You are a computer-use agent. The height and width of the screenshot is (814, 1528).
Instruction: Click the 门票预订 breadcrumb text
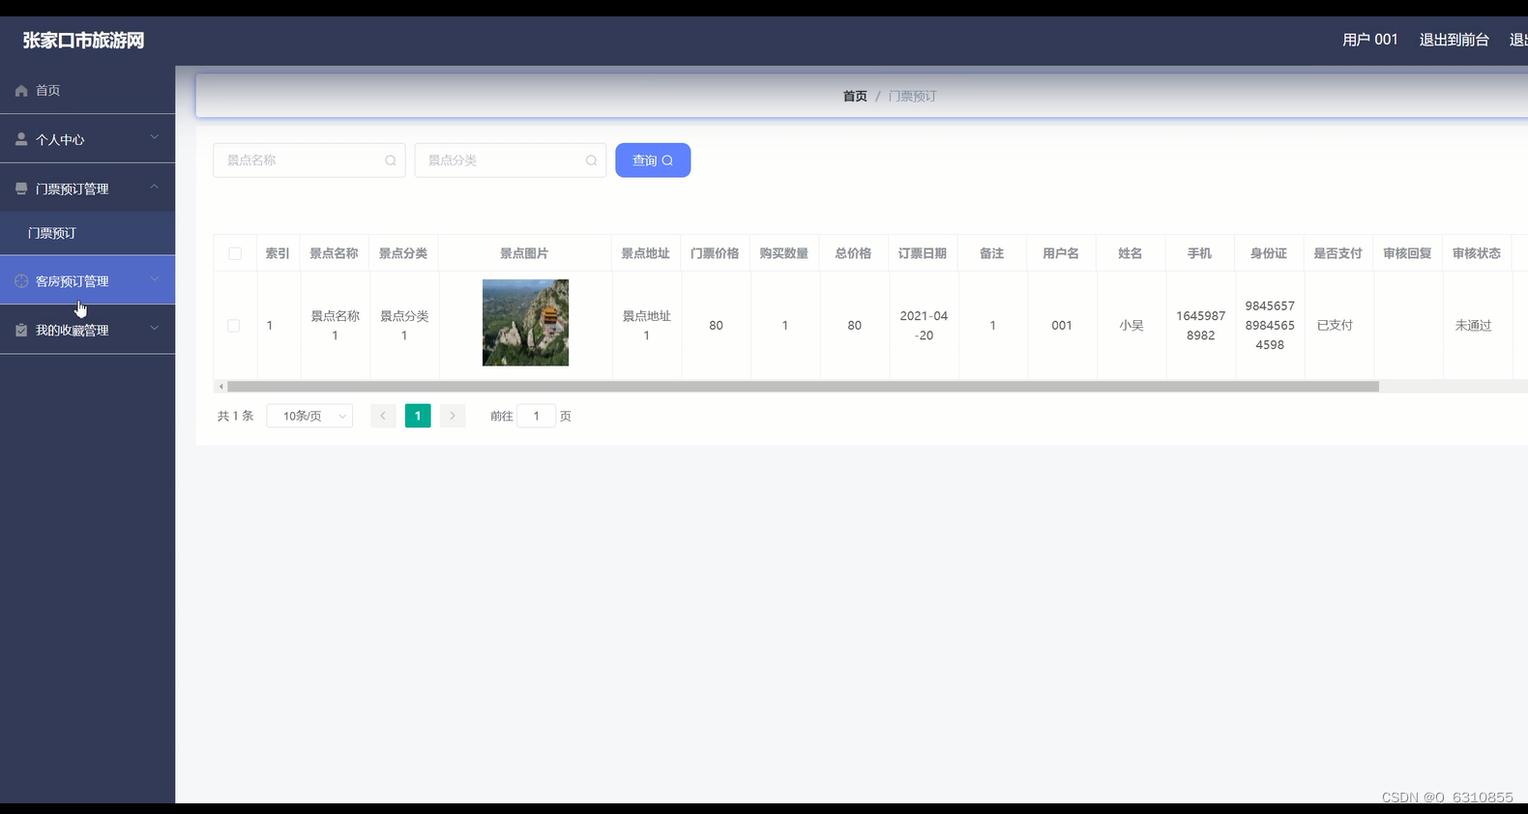coord(912,97)
